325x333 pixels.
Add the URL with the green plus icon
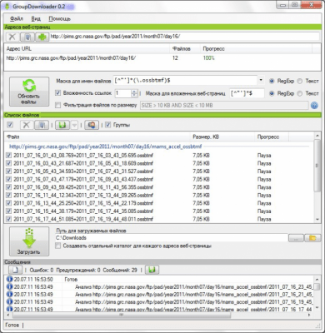(42, 37)
